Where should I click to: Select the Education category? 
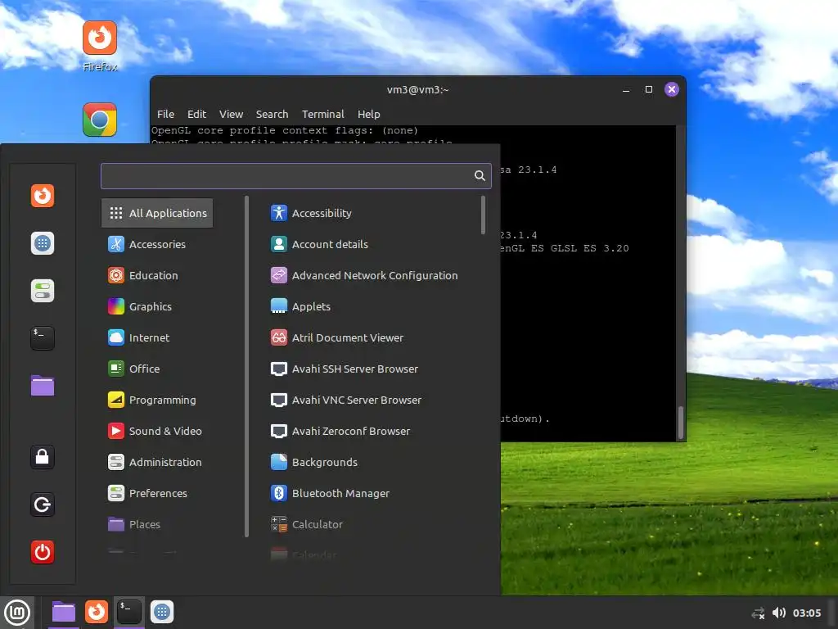(x=157, y=275)
